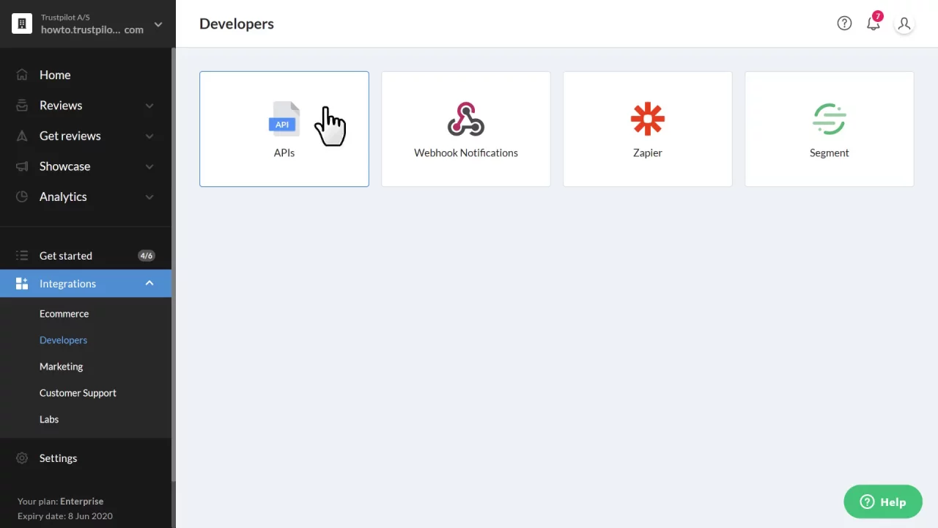
Task: Click the Trustpilot company building icon
Action: [x=22, y=23]
